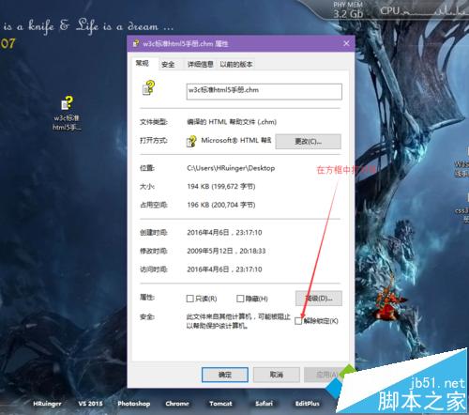Select the file type text 编译的 HTML 帮助文件 (.chm)
Viewport: 469px width, 415px height.
pyautogui.click(x=232, y=122)
